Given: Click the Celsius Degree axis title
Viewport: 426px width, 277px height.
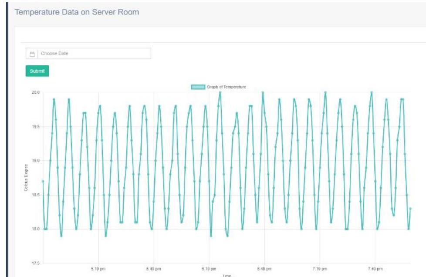Looking at the screenshot, I should 26,177.
